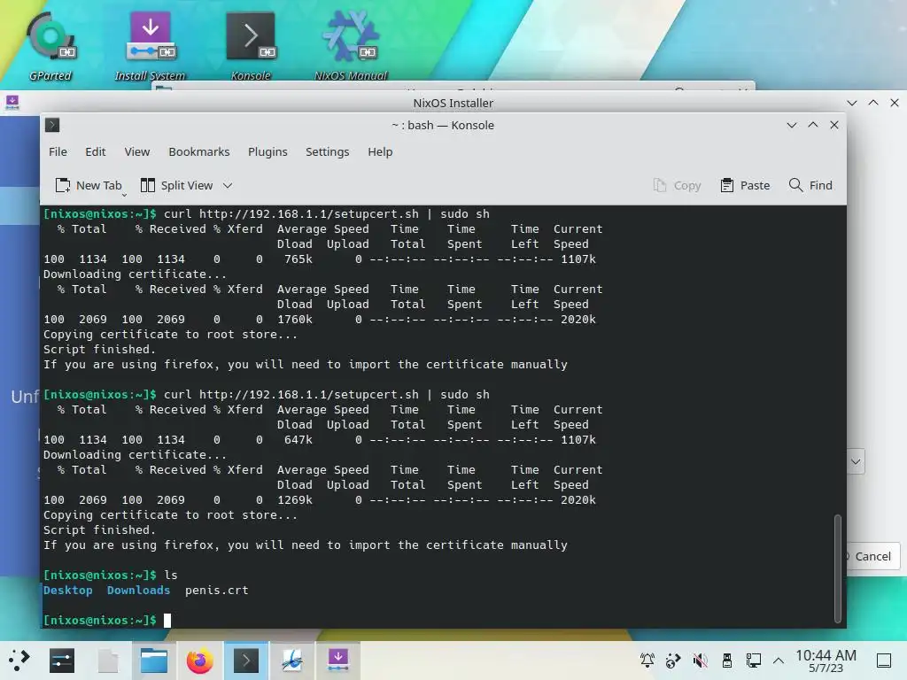The image size is (907, 680).
Task: Open the Konsole desktop shortcut
Action: tap(251, 48)
